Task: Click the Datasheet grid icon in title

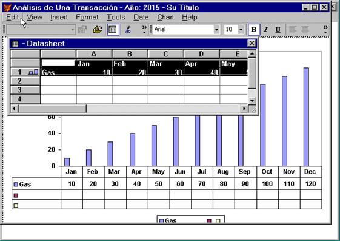Action: (15, 44)
